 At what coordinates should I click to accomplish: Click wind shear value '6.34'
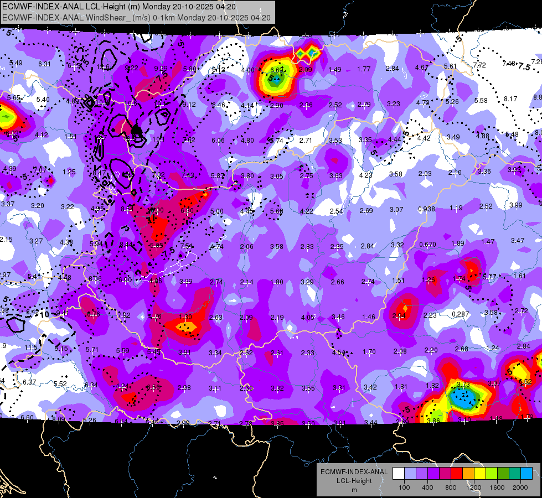click(x=91, y=385)
